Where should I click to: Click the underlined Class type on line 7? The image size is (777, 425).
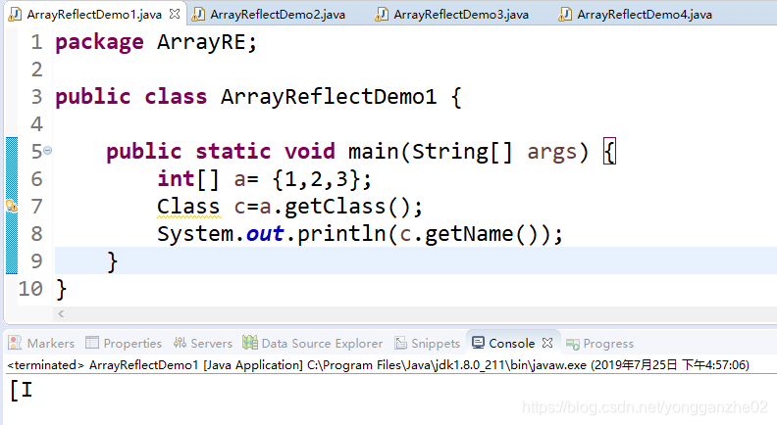[x=188, y=207]
